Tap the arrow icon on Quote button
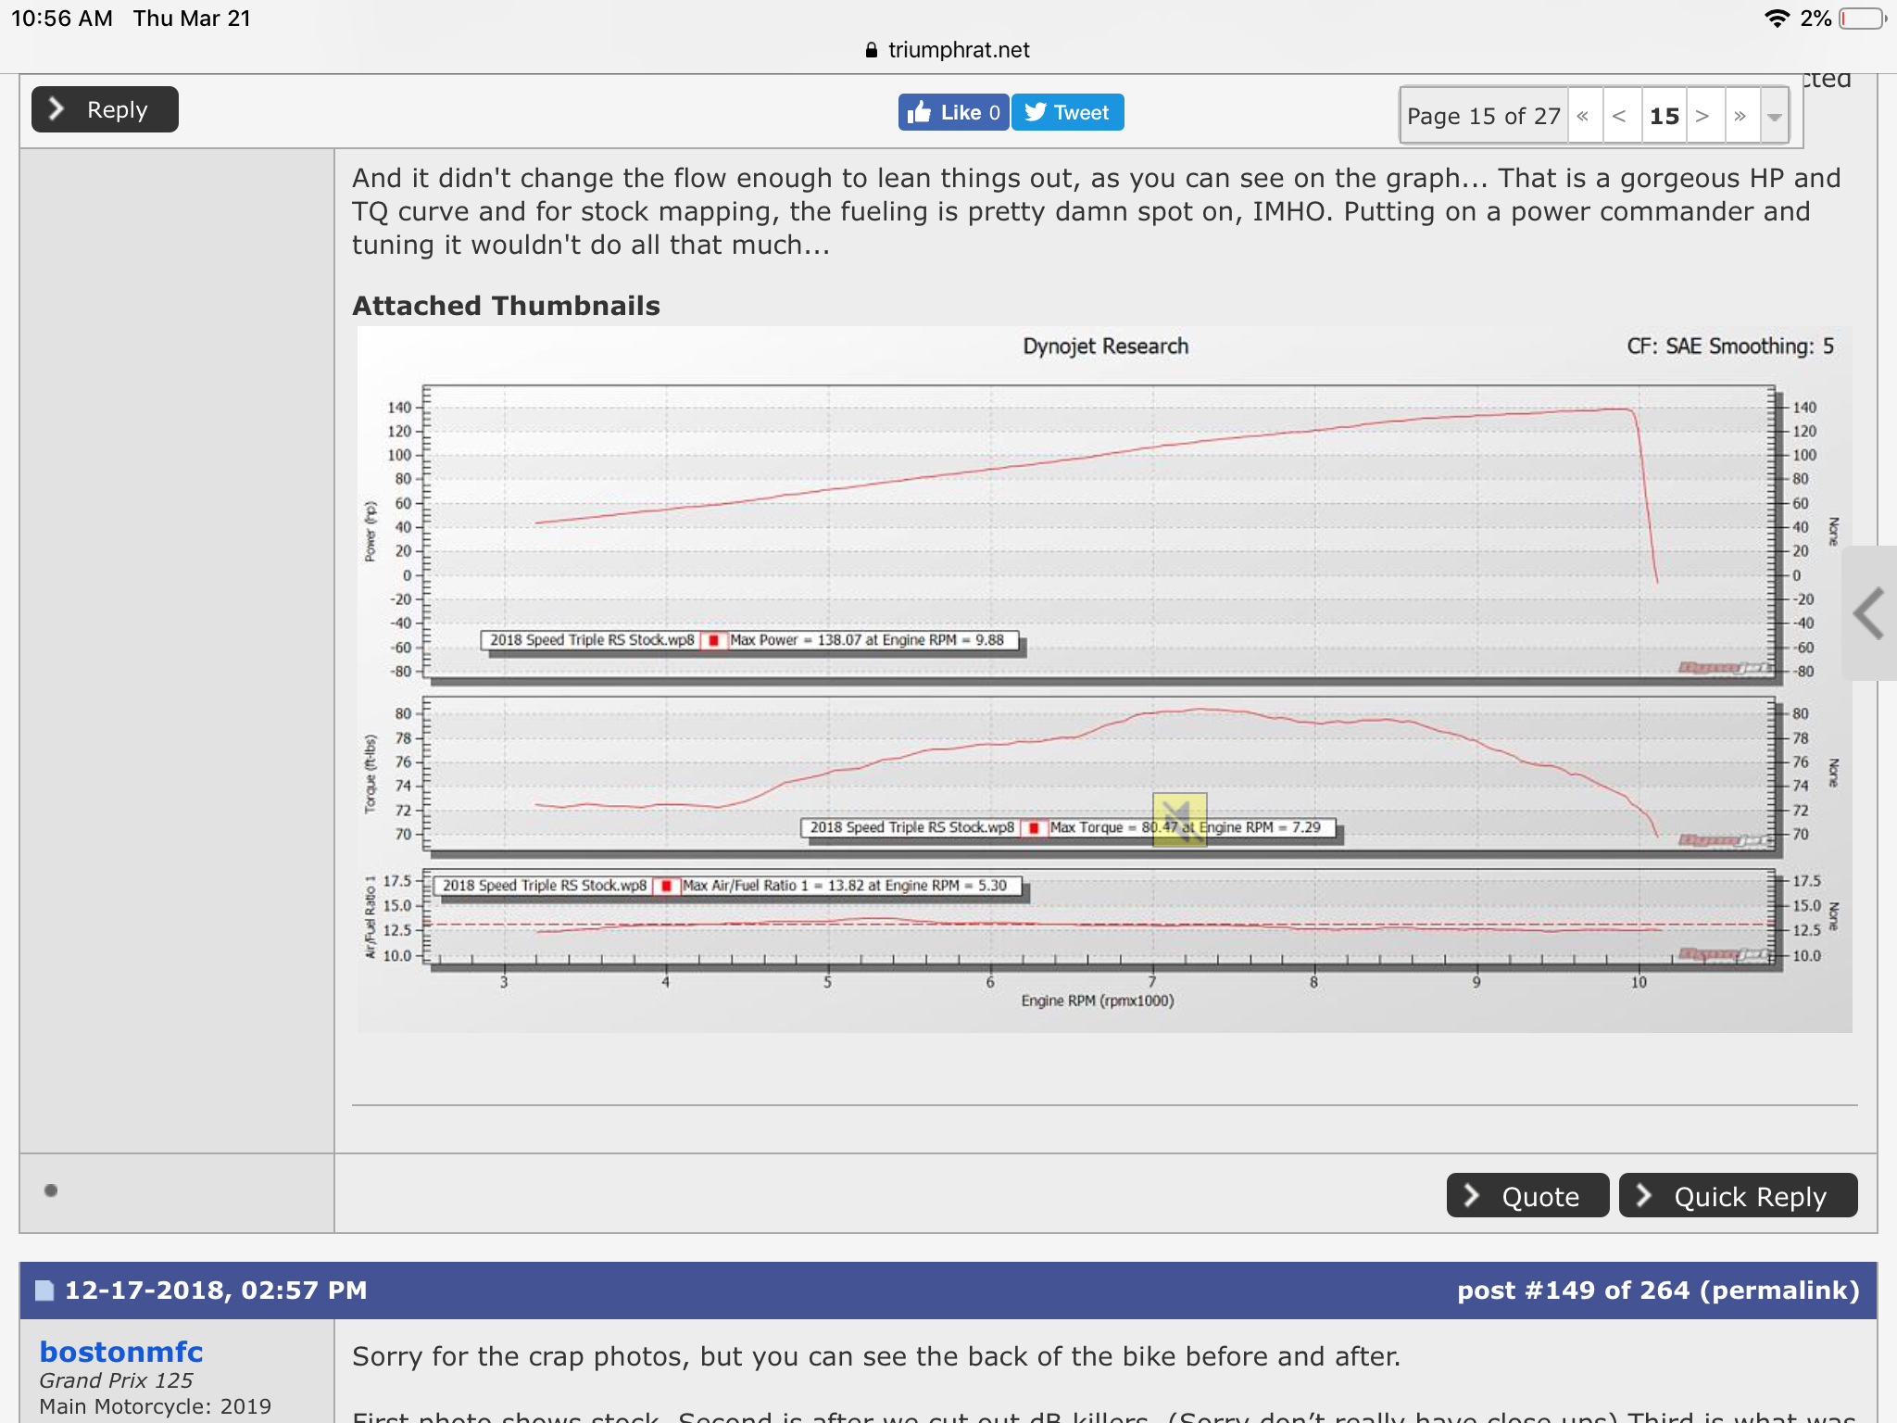Viewport: 1897px width, 1423px height. (x=1472, y=1195)
